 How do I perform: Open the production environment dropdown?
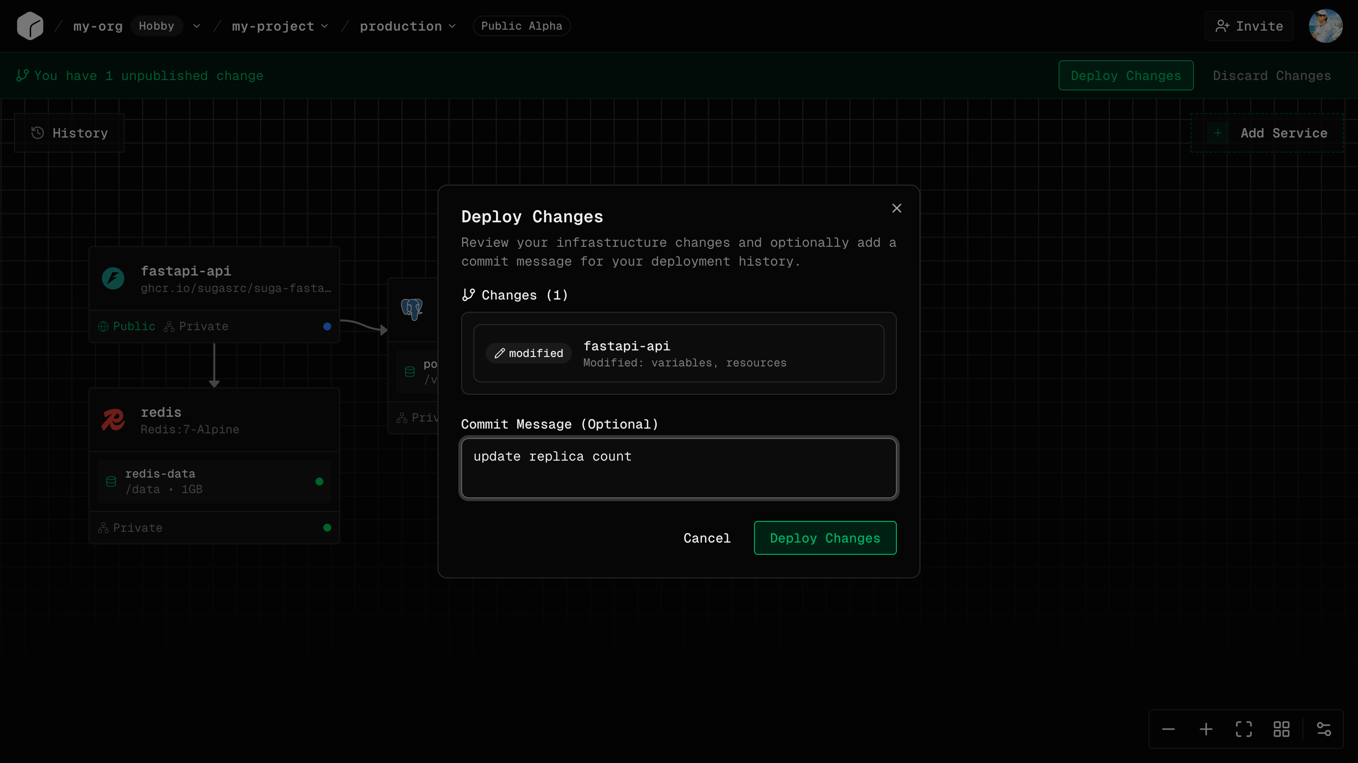(x=452, y=26)
